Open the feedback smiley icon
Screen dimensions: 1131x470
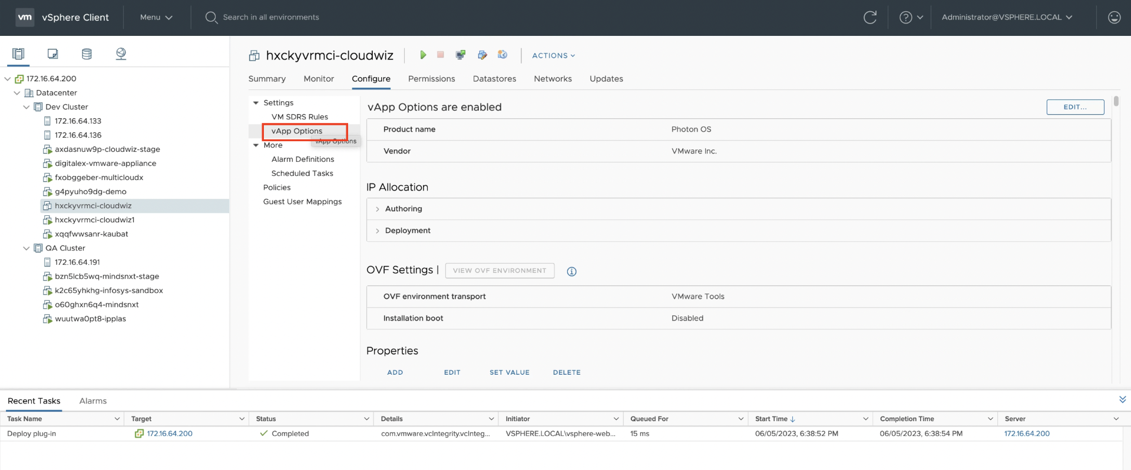(x=1114, y=18)
